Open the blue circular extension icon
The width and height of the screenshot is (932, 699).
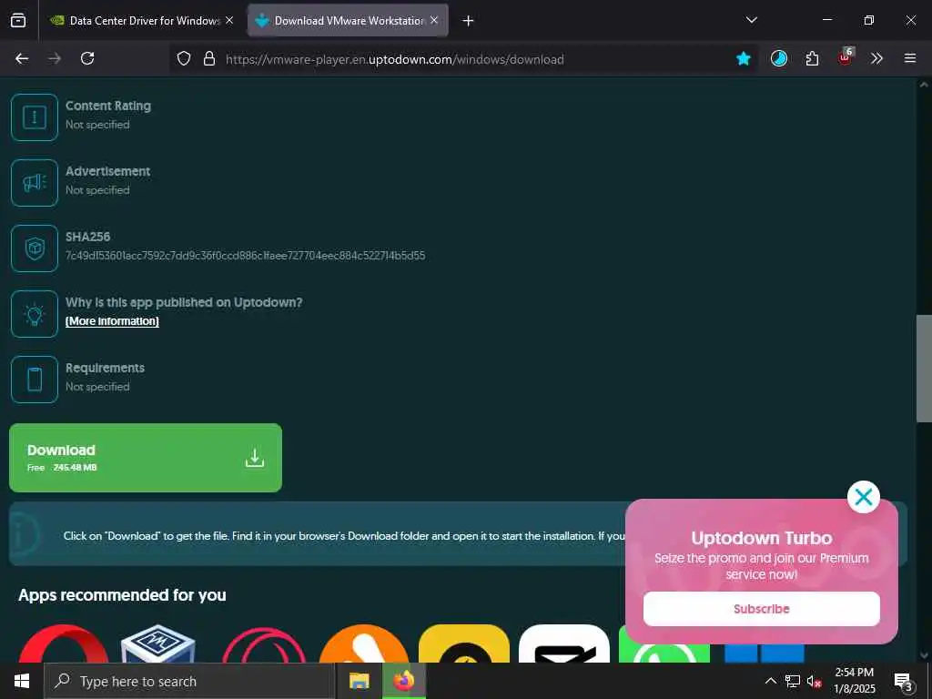click(x=779, y=58)
